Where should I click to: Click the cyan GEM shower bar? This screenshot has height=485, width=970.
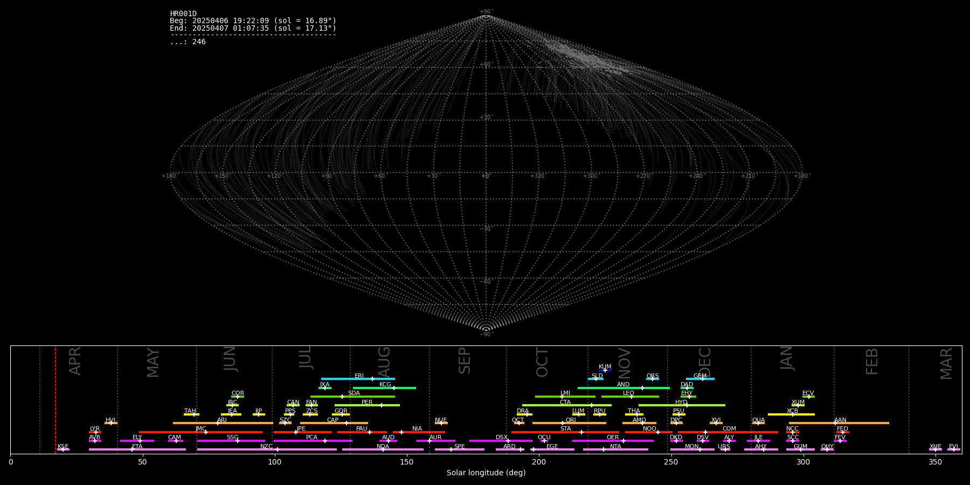click(700, 379)
